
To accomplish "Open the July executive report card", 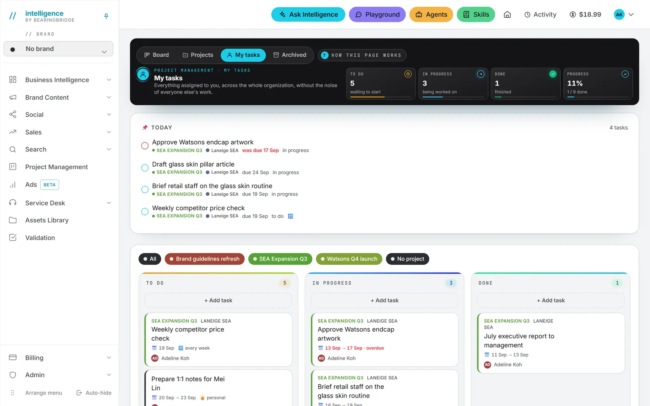I will (x=551, y=343).
